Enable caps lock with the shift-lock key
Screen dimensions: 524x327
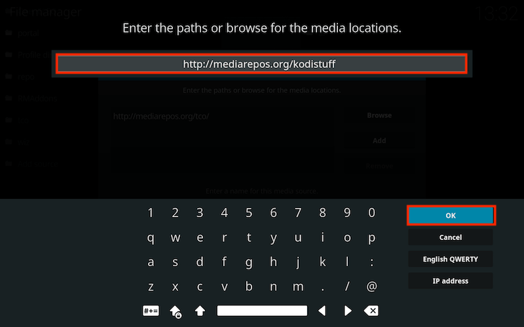(x=176, y=311)
